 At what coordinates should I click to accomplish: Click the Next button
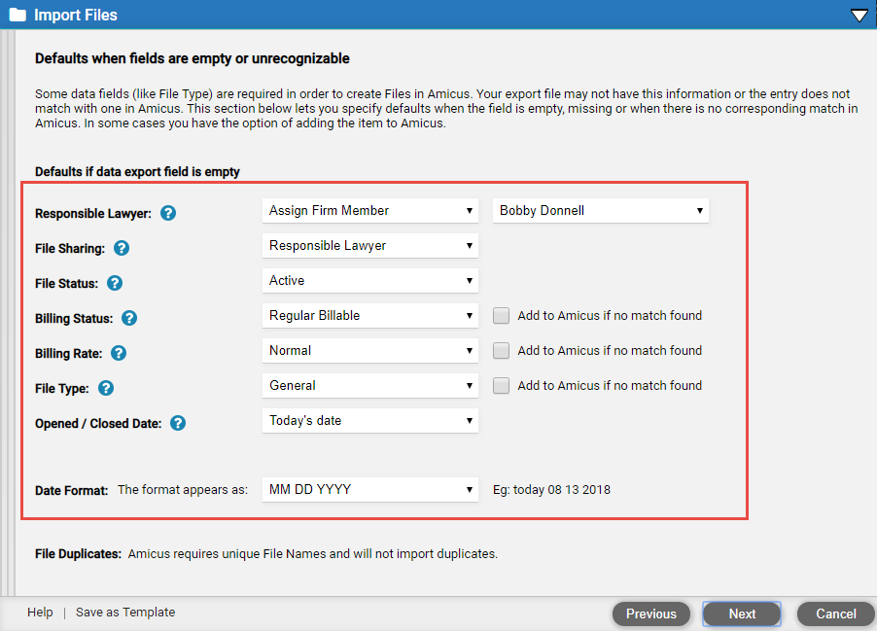click(x=742, y=613)
